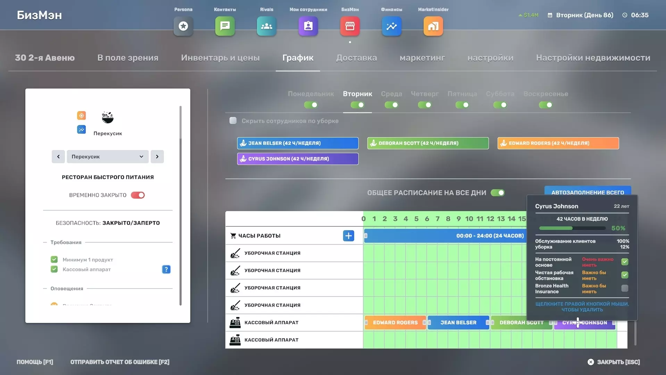
Task: Toggle the Понедельник day switch
Action: [x=311, y=105]
